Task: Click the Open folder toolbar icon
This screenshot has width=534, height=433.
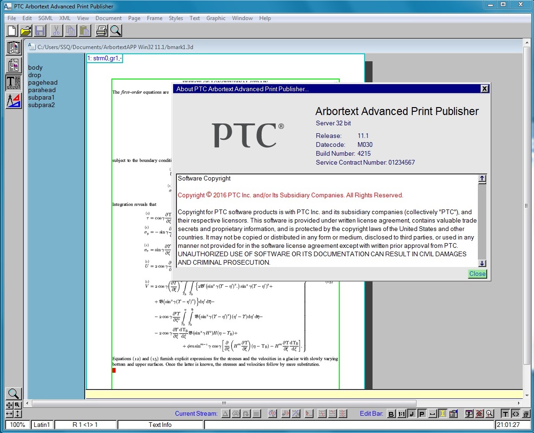Action: click(26, 30)
